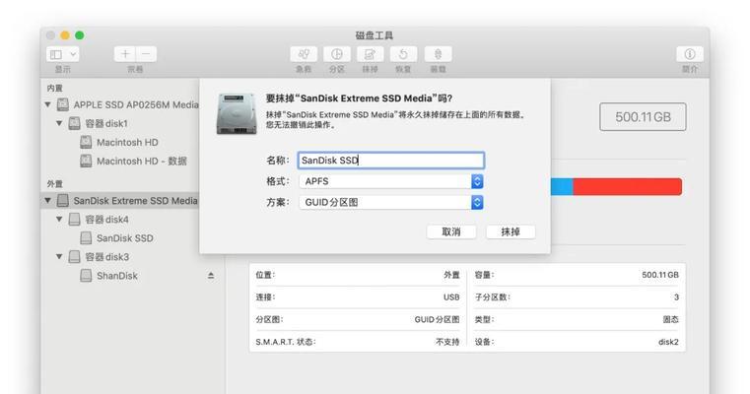Collapse the 容器 disk4 container
Image resolution: width=750 pixels, height=394 pixels.
coord(59,219)
